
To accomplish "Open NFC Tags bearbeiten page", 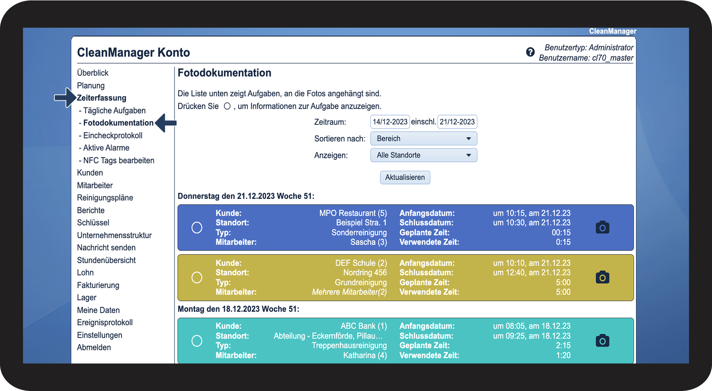I will point(118,160).
